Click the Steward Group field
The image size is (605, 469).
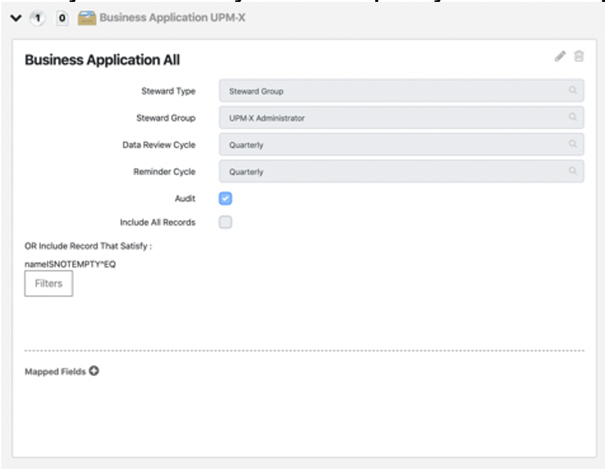(x=401, y=117)
